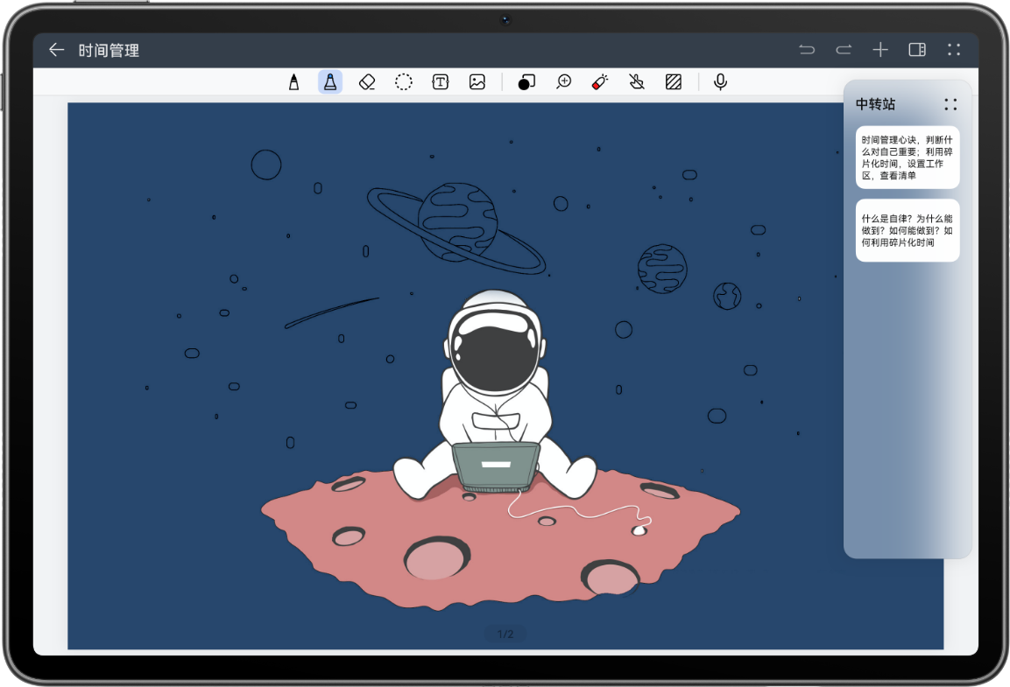Toggle the split-view side panel icon
The image size is (1010, 687).
click(x=917, y=50)
